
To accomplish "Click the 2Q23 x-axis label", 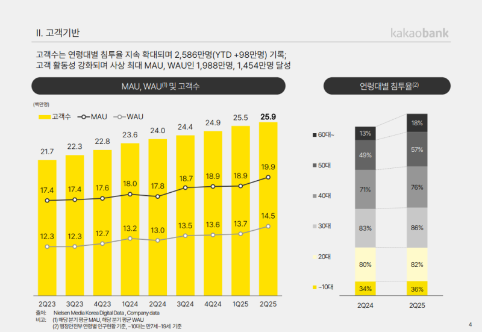I will pos(46,303).
